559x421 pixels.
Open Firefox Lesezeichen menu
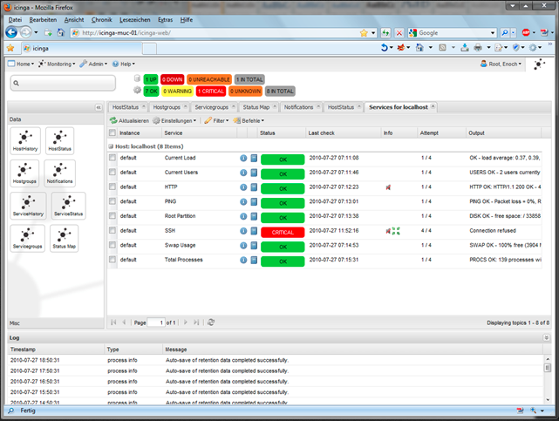point(135,19)
